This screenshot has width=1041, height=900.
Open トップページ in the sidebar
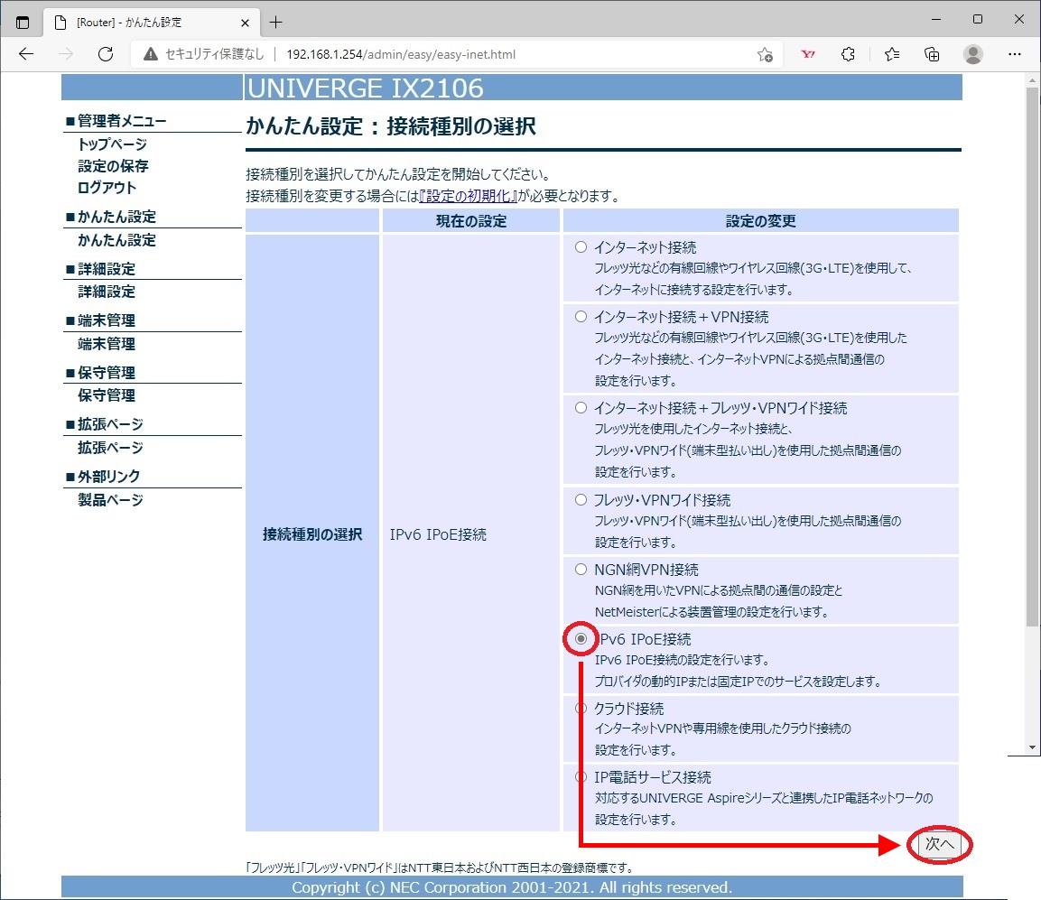tap(112, 144)
